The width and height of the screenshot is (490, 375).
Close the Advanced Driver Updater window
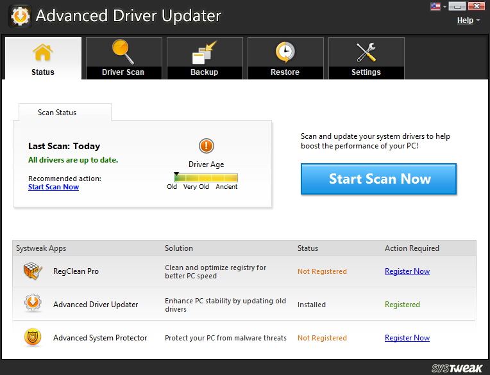[x=477, y=6]
